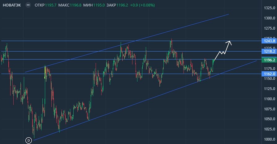Select the 1243.8 price level label
This screenshot has width=277, height=144.
[269, 41]
